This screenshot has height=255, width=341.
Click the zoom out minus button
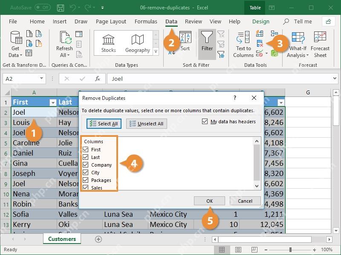(x=266, y=250)
